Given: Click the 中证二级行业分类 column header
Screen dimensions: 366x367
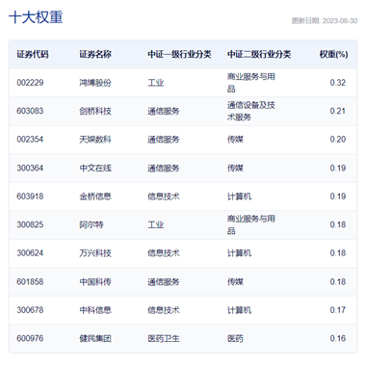Looking at the screenshot, I should pos(259,54).
